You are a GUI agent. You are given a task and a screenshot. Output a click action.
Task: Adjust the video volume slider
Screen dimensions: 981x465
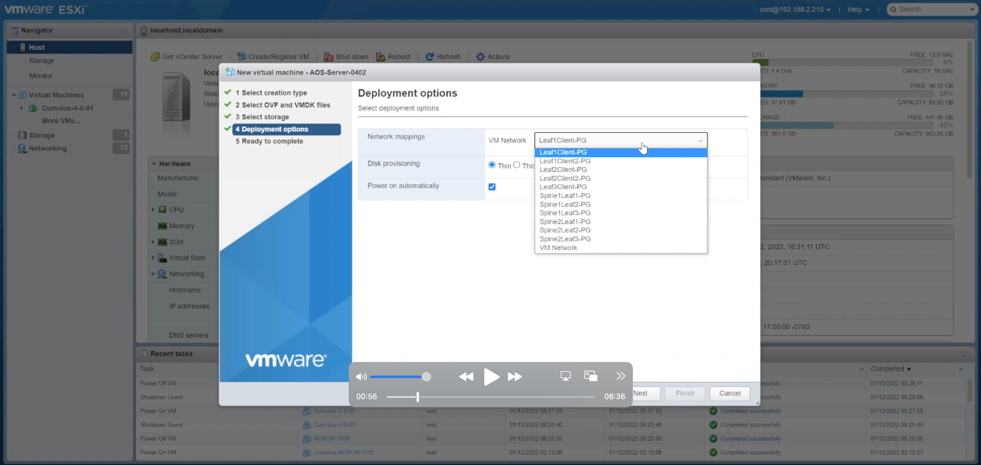click(x=400, y=377)
